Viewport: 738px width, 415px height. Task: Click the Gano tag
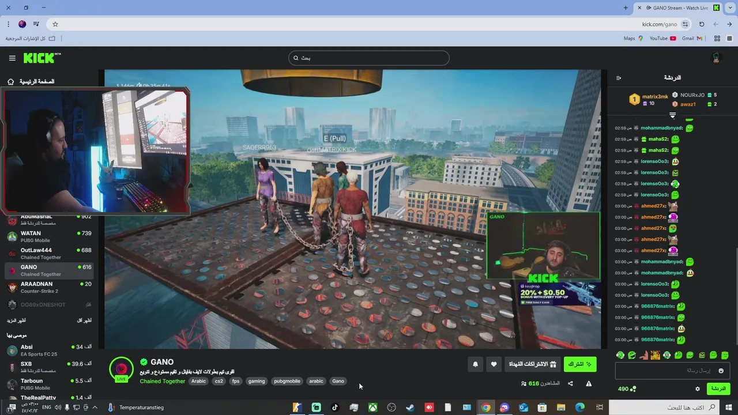point(338,381)
